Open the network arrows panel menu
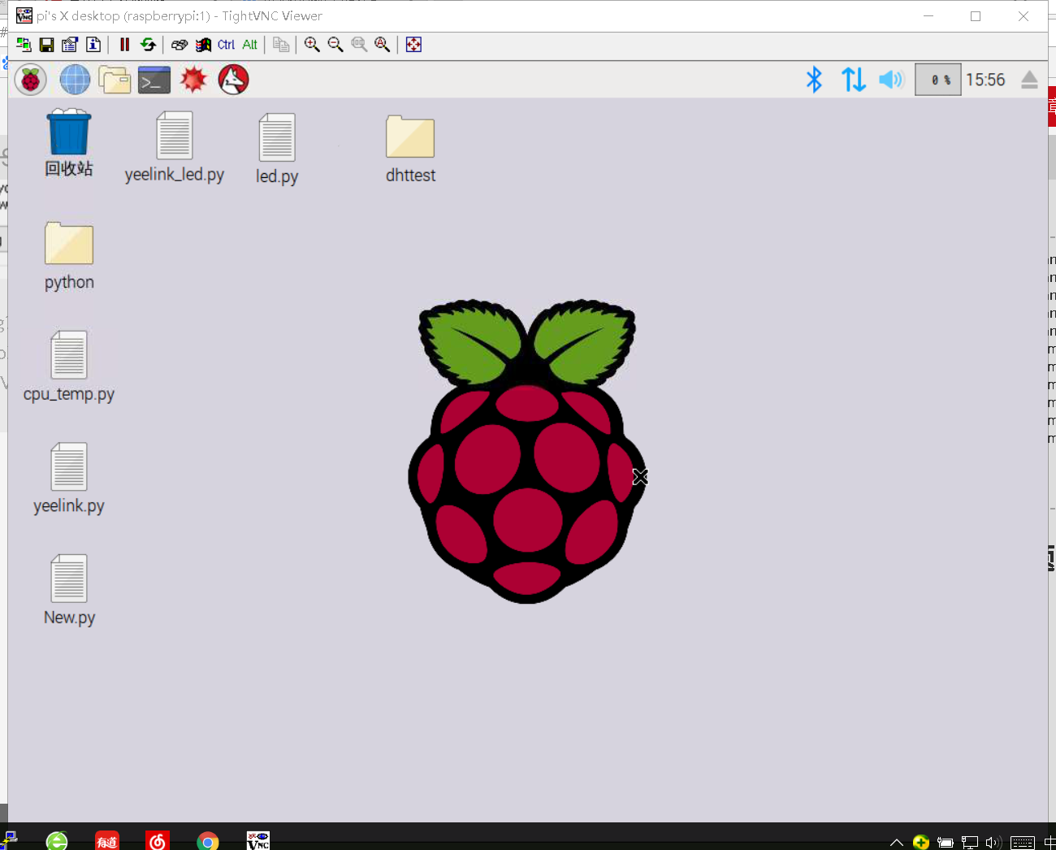The width and height of the screenshot is (1056, 850). pos(854,80)
